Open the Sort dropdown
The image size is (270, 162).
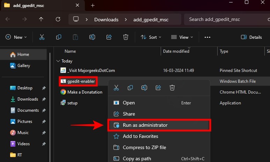151,37
